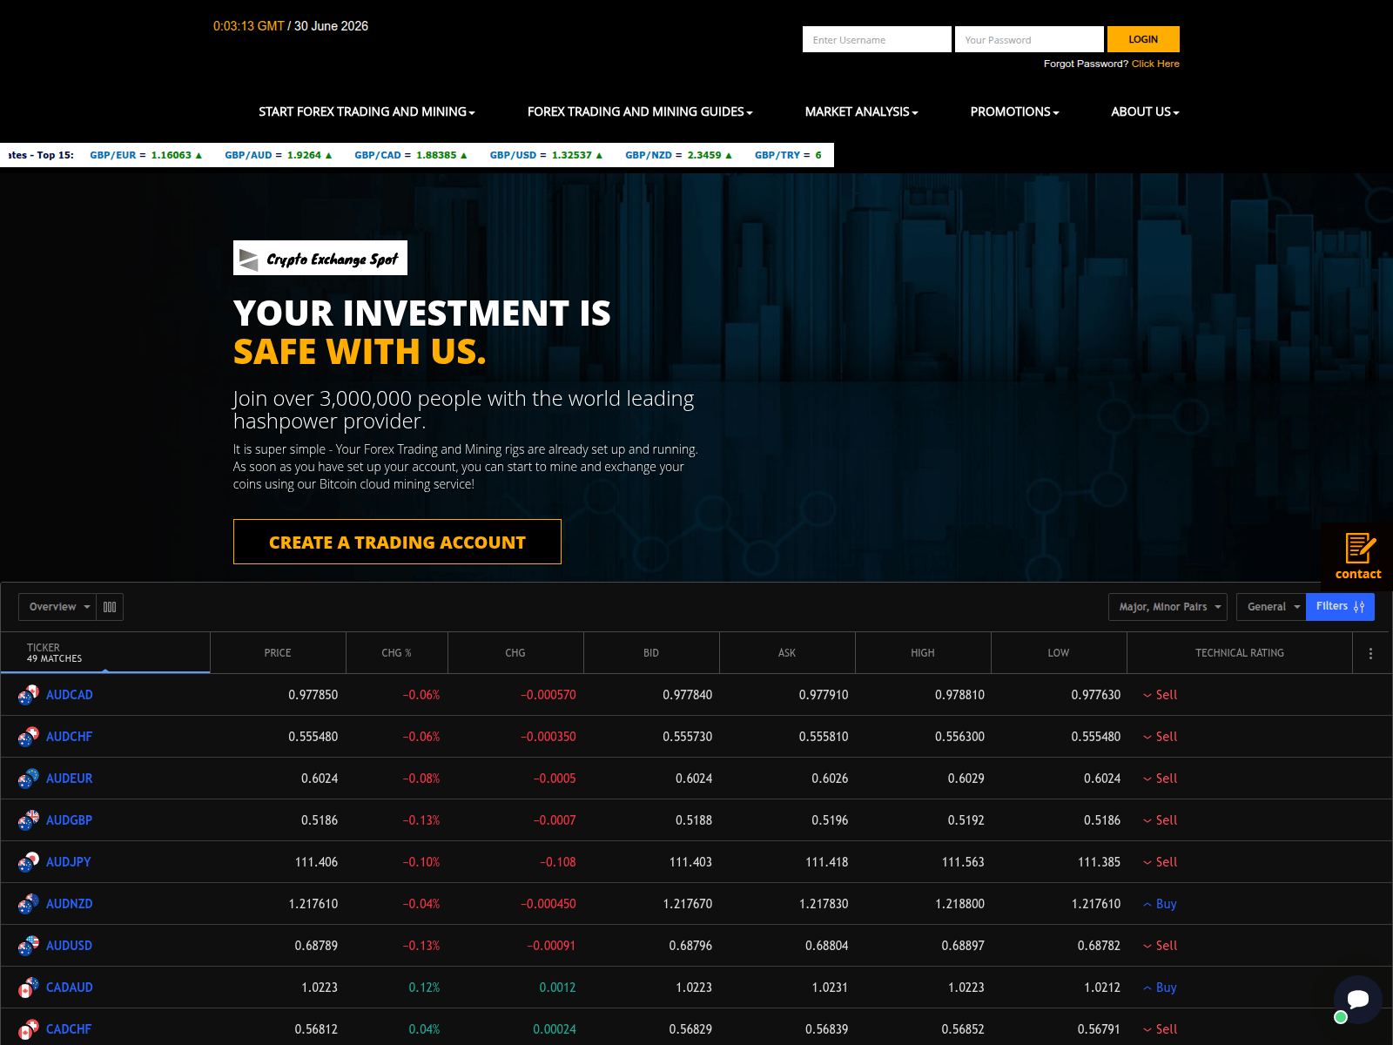Image resolution: width=1393 pixels, height=1045 pixels.
Task: Sort by the Bid column header
Action: [651, 653]
